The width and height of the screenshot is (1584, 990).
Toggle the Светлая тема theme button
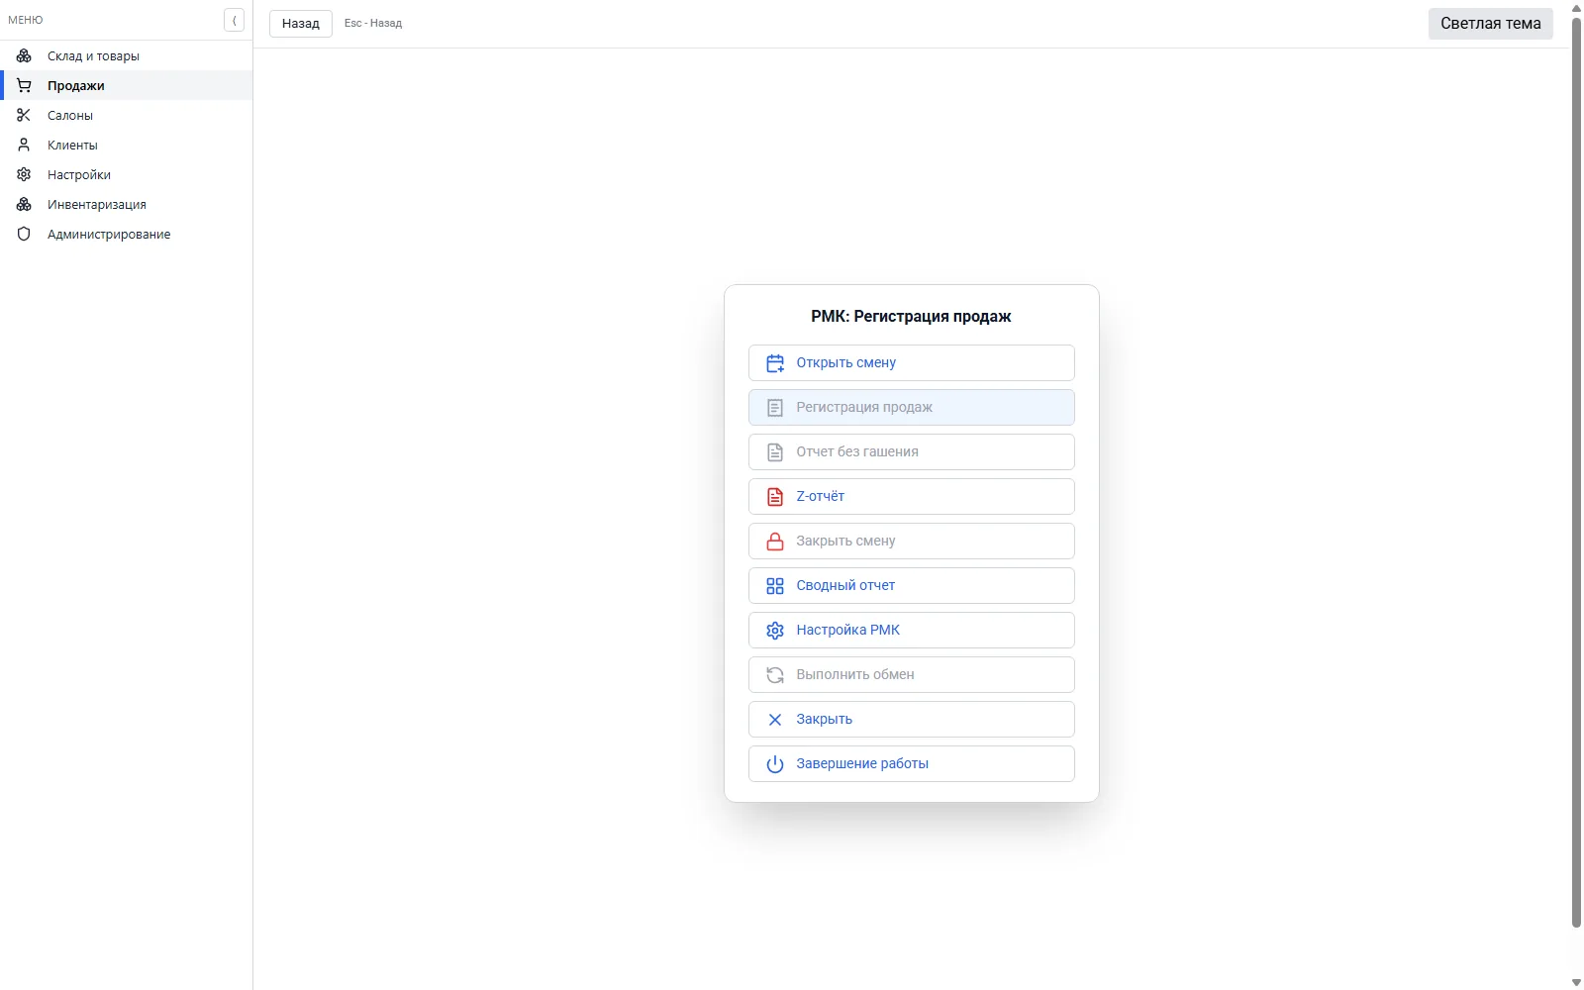1490,24
